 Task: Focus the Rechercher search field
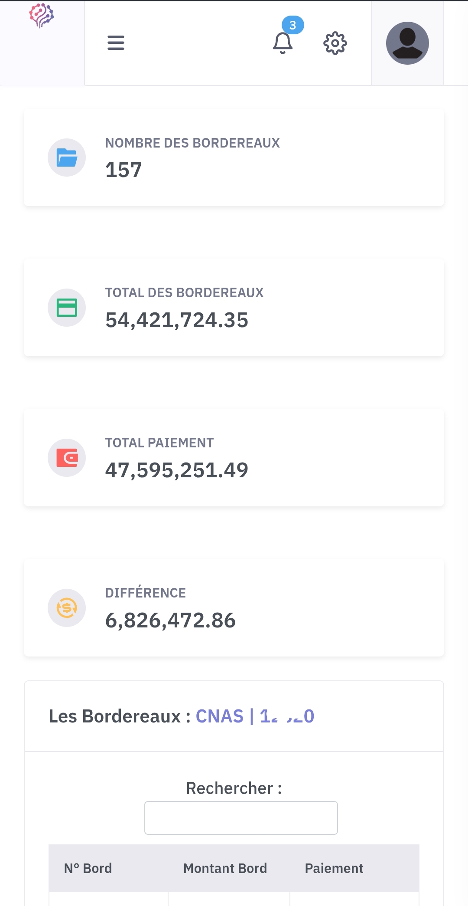[x=241, y=818]
